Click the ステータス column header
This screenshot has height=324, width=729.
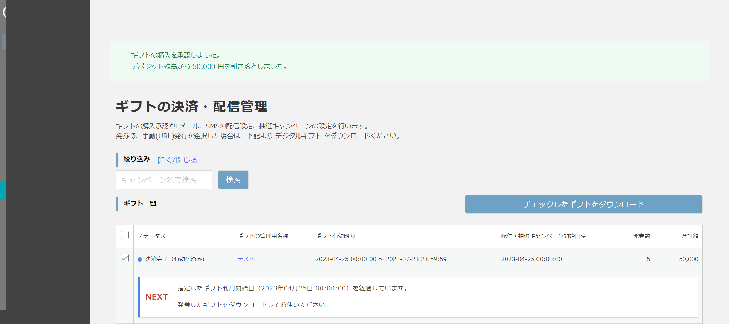pos(151,236)
